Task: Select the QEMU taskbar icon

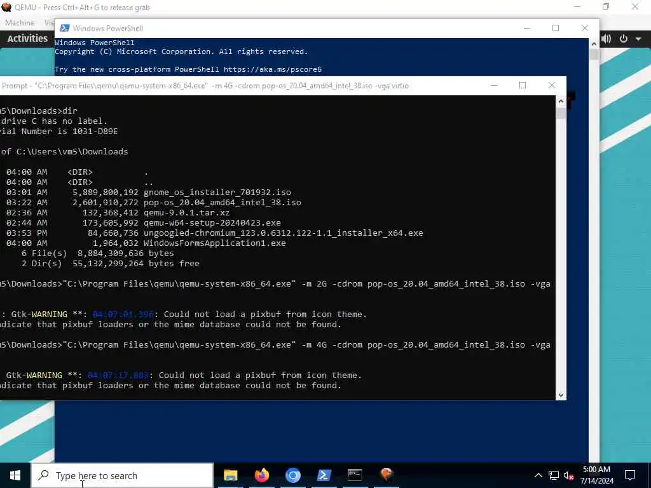Action: (x=386, y=475)
